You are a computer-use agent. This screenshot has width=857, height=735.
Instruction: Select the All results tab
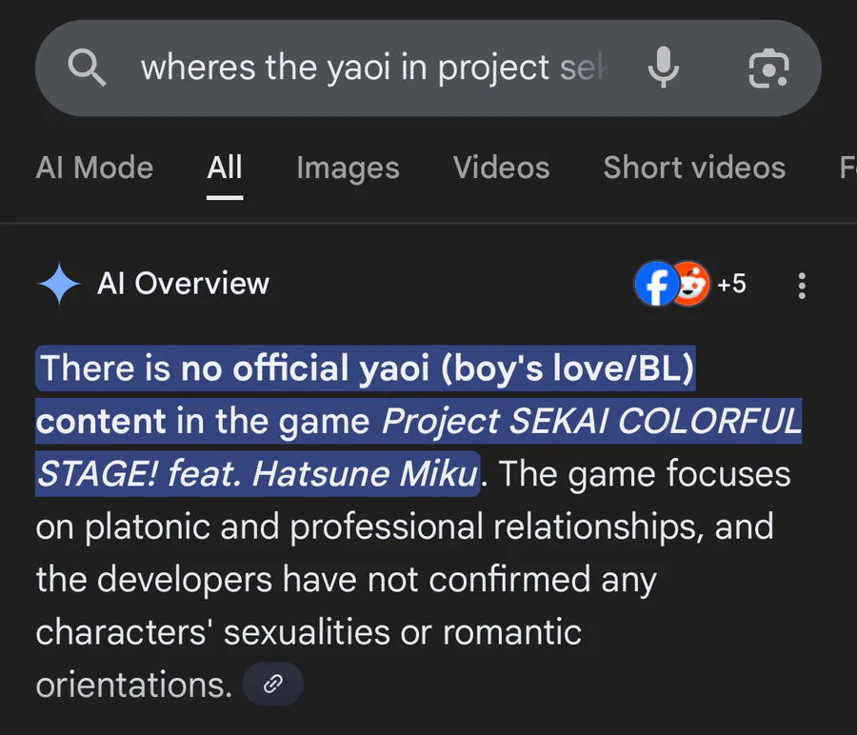225,168
